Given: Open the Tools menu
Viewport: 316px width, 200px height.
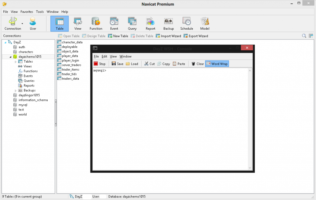Looking at the screenshot, I should (x=39, y=11).
